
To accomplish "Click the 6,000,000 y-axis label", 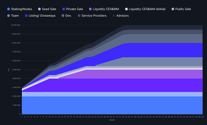I will pyautogui.click(x=16, y=61).
